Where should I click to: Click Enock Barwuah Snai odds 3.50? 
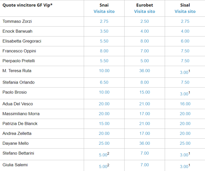click(x=104, y=31)
